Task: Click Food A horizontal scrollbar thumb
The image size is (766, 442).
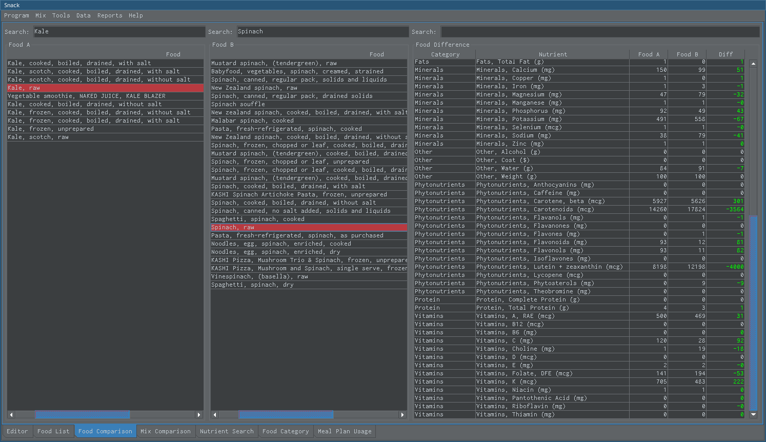Action: (x=82, y=414)
